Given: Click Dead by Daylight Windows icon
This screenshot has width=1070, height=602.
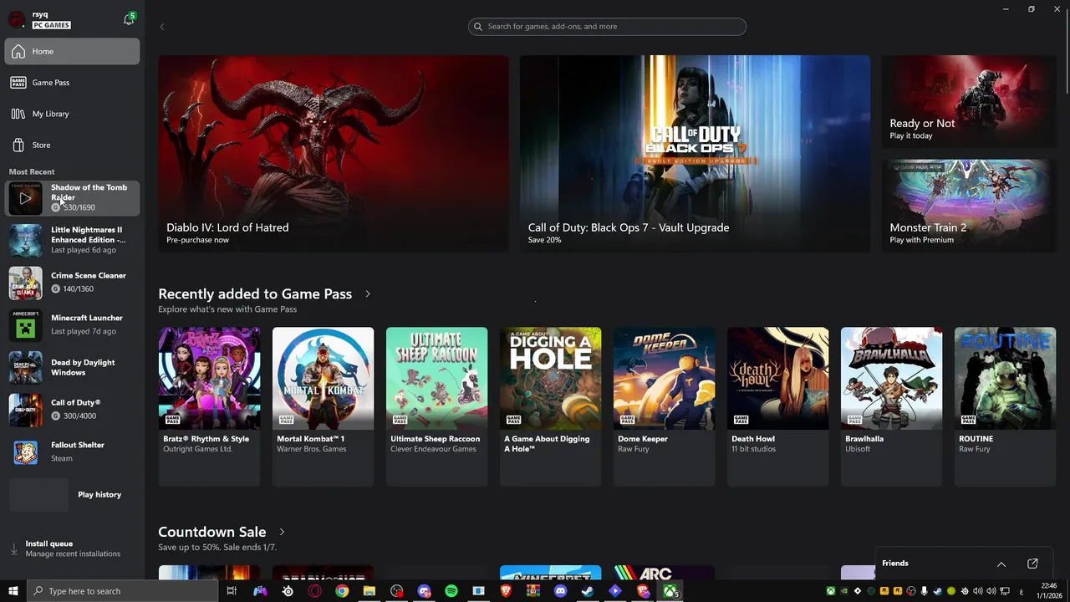Looking at the screenshot, I should coord(25,368).
